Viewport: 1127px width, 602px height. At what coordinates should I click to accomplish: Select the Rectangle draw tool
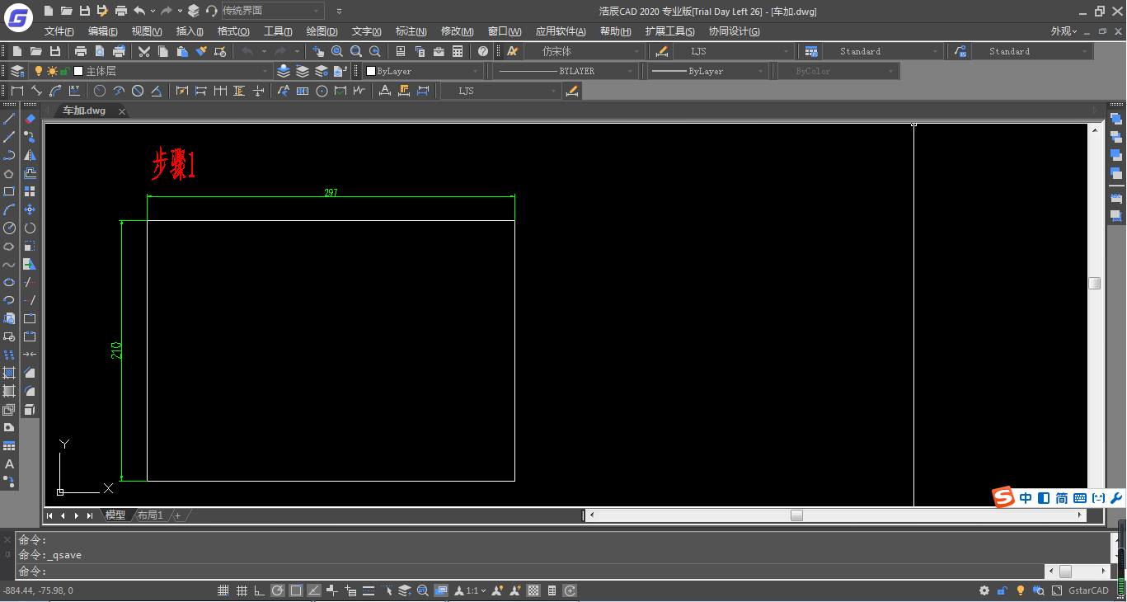[x=9, y=191]
